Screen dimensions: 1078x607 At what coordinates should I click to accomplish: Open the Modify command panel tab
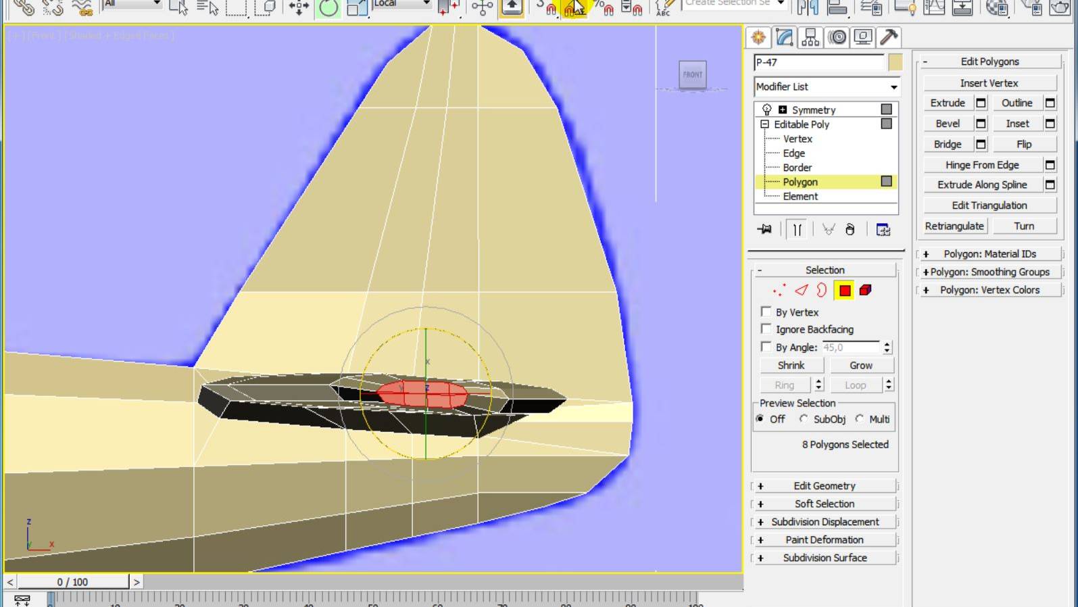(x=784, y=37)
